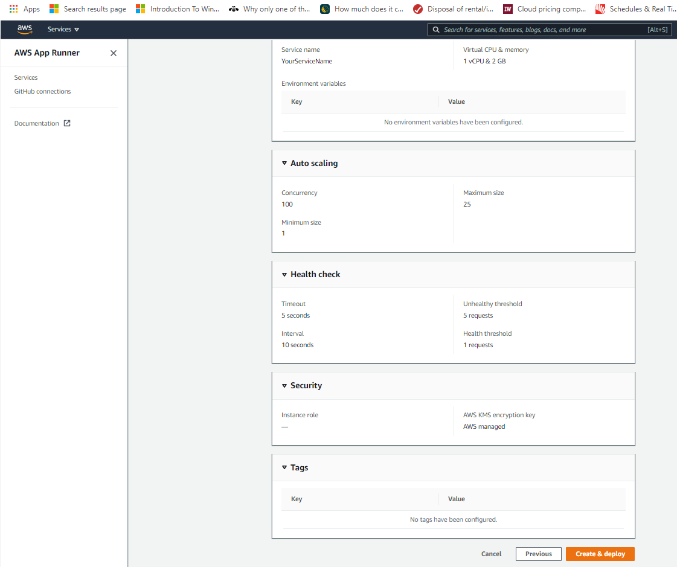
Task: Click the environment variables Value column header
Action: coord(457,102)
